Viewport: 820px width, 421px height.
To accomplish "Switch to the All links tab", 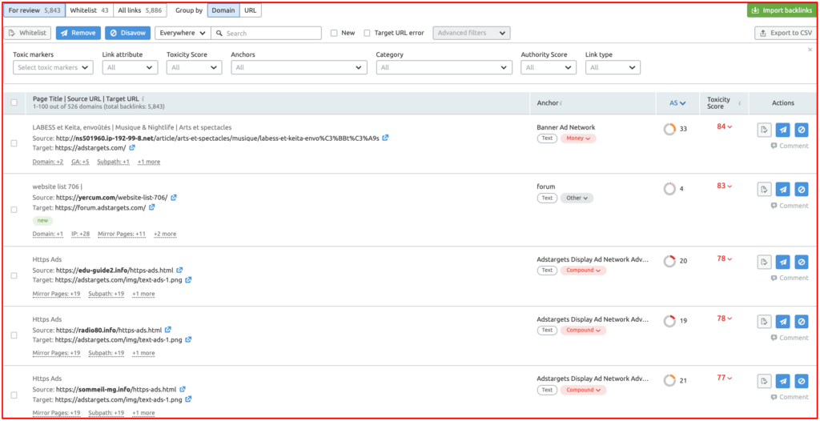I will [x=139, y=10].
